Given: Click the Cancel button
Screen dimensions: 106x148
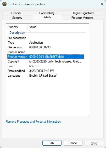Looking at the screenshot, I should click(x=73, y=143).
